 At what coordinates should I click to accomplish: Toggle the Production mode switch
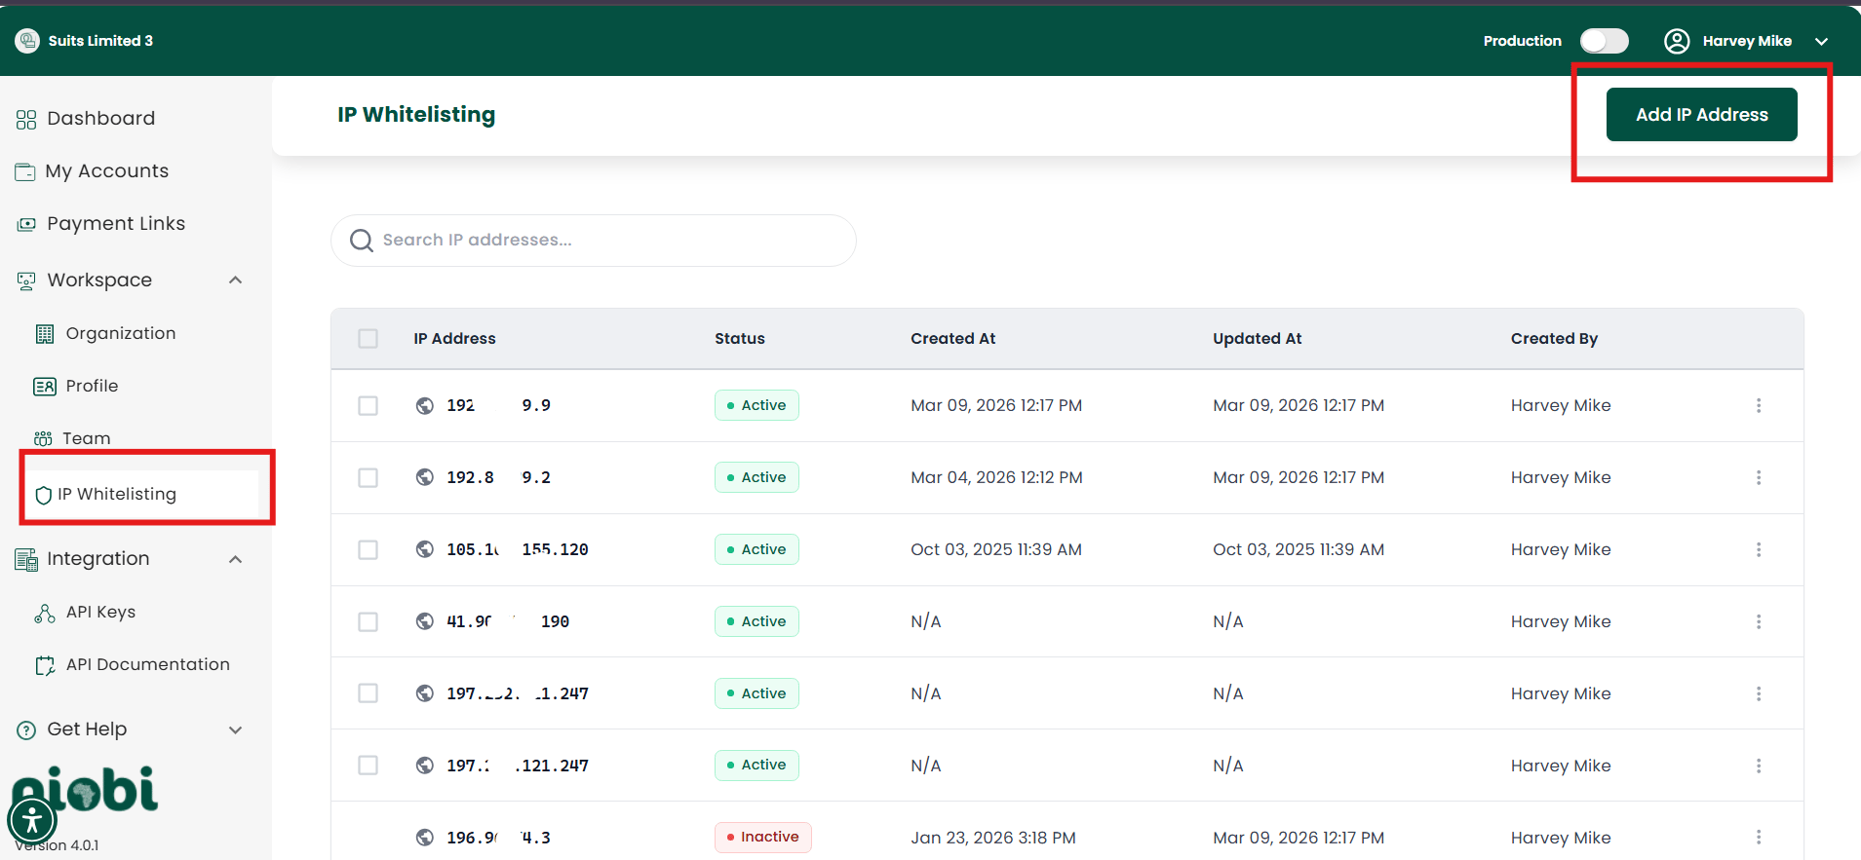point(1605,41)
